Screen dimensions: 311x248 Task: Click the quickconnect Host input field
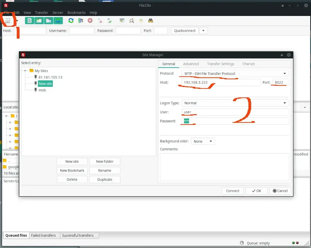pyautogui.click(x=30, y=31)
